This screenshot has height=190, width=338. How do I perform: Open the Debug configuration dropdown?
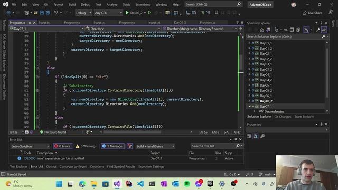pos(83,13)
